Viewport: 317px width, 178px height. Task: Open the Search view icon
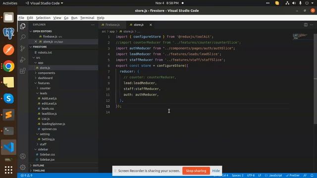23,37
